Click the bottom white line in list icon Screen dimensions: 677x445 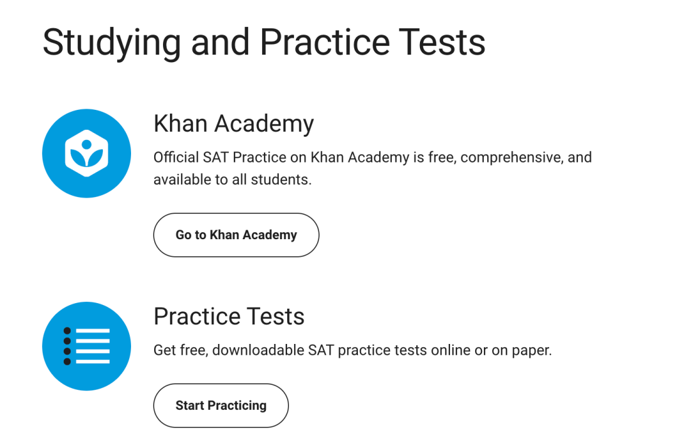[x=93, y=362]
